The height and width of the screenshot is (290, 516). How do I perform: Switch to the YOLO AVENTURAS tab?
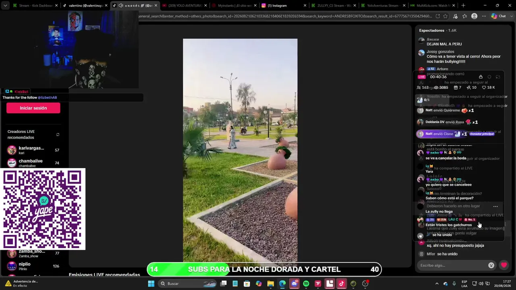(184, 6)
